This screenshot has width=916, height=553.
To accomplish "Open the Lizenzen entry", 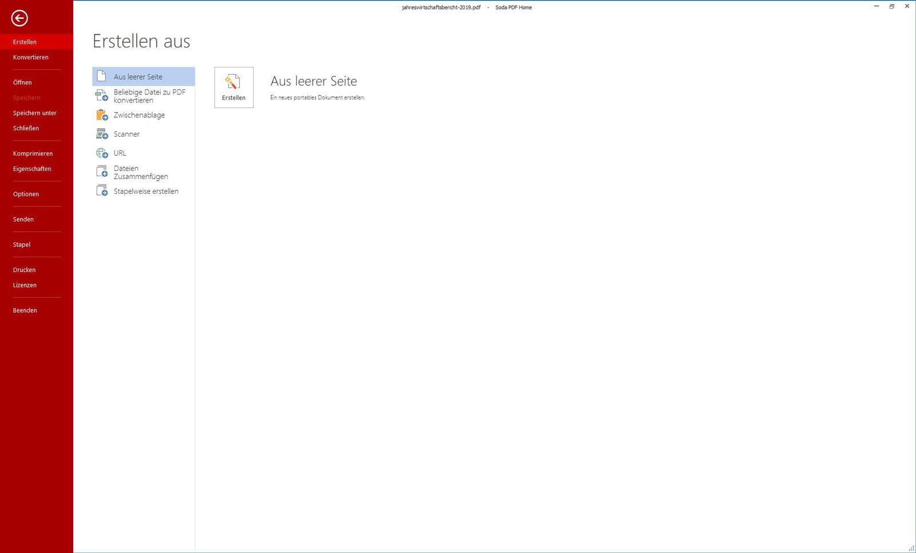I will tap(25, 285).
